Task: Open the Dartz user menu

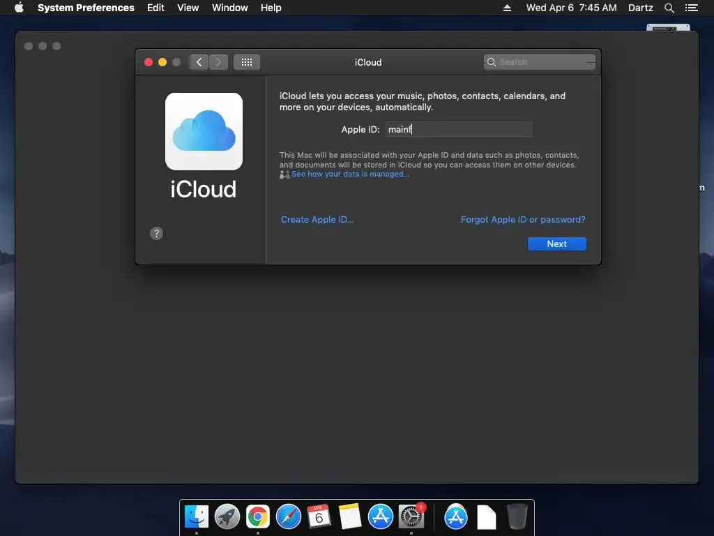Action: 640,8
